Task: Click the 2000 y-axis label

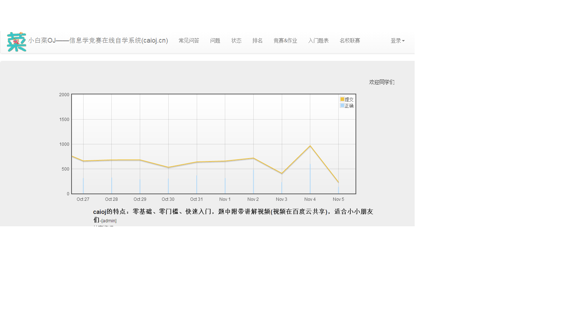Action: [64, 95]
